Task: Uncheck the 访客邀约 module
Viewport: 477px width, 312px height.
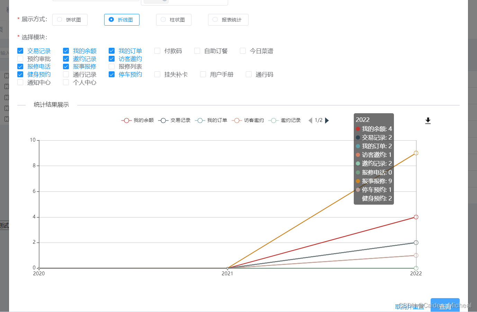Action: [x=112, y=59]
